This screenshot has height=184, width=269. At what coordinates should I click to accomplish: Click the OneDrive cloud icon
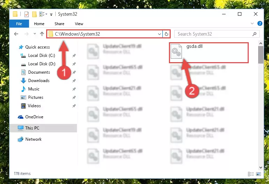21,117
